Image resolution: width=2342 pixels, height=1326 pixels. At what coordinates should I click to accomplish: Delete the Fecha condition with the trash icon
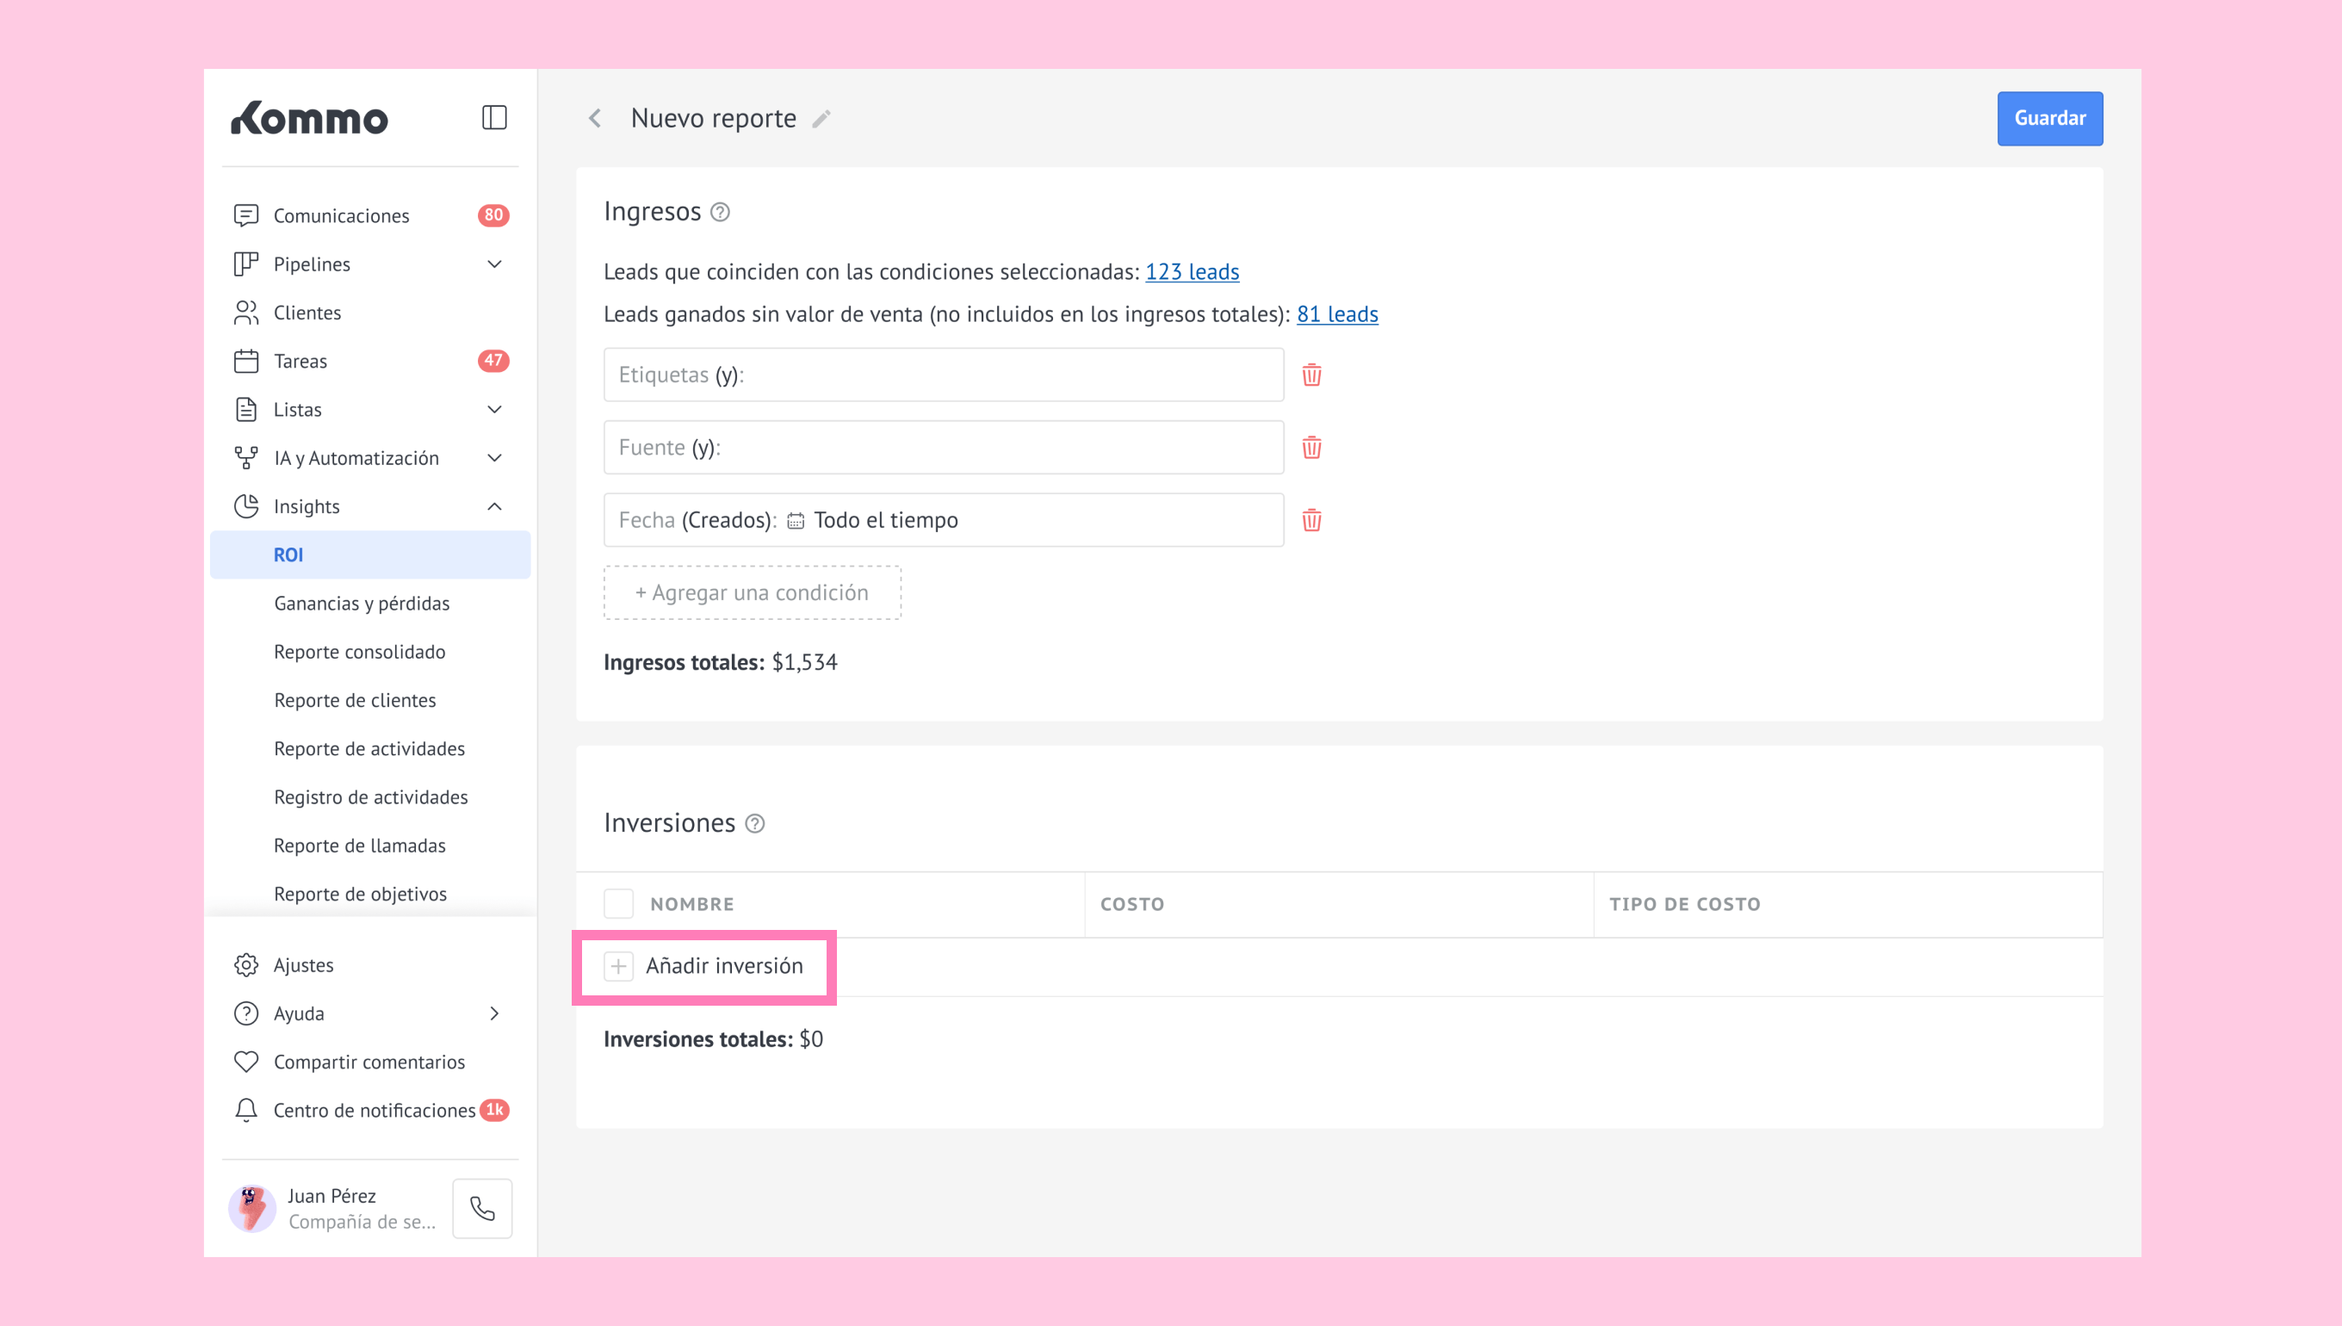1311,520
